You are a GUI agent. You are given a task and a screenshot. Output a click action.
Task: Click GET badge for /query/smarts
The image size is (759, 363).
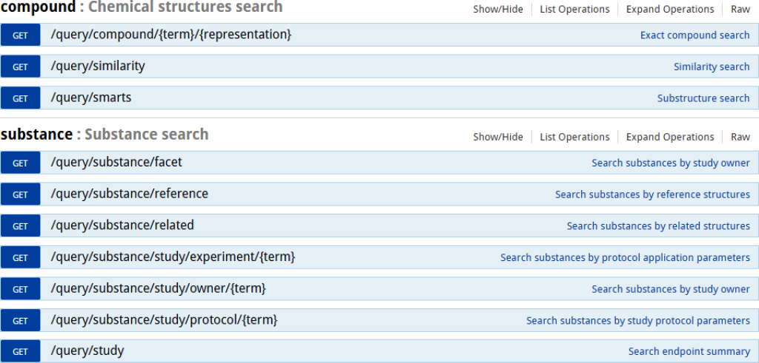click(x=20, y=98)
